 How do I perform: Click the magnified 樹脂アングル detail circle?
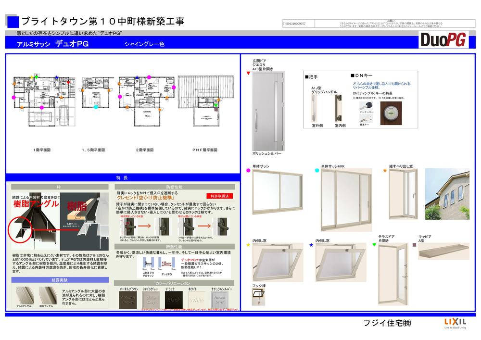20,229
